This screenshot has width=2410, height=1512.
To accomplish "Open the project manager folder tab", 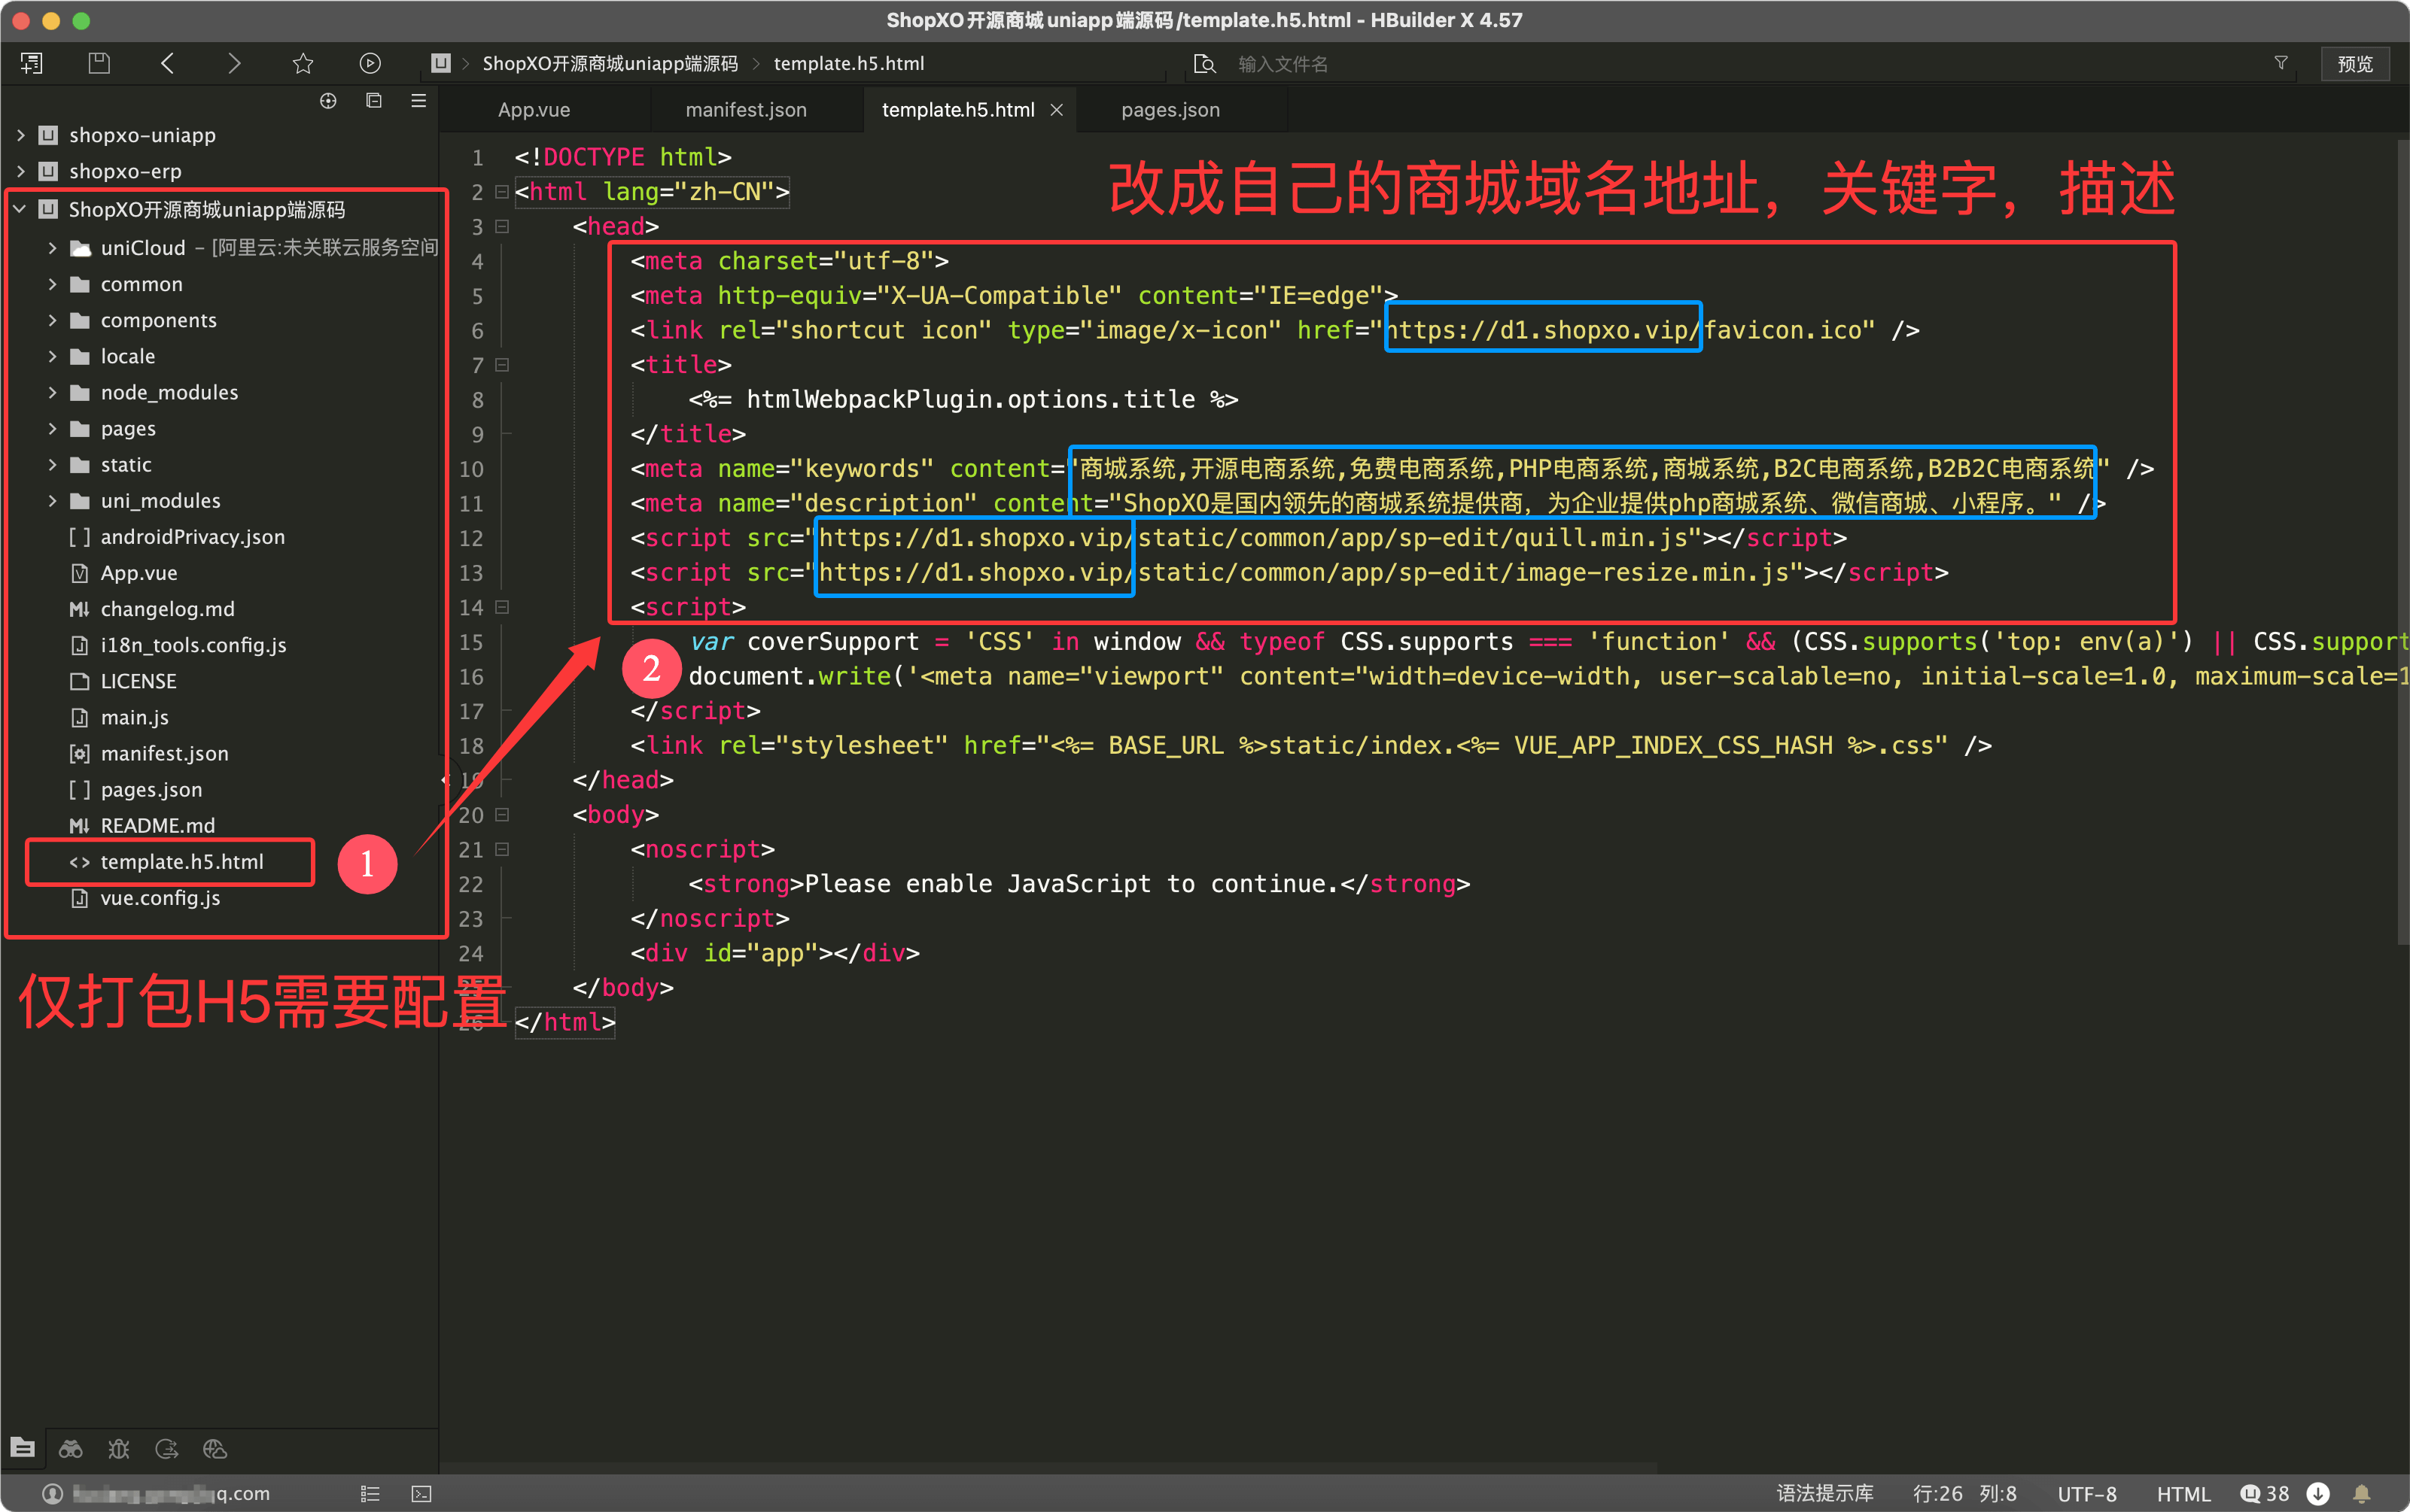I will coord(22,1447).
